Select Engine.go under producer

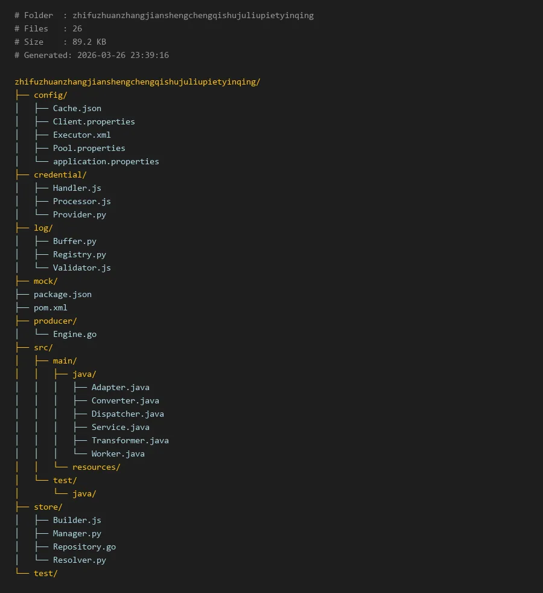click(74, 334)
